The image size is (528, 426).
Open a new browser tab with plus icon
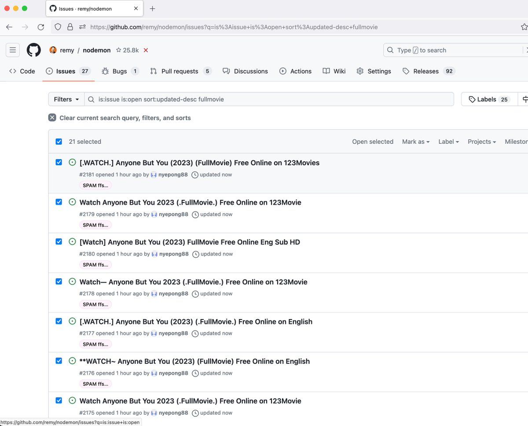pos(152,9)
